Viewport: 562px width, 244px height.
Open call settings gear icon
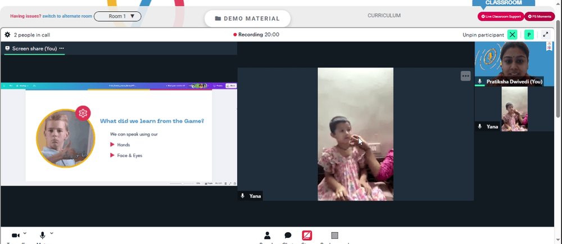(x=7, y=35)
